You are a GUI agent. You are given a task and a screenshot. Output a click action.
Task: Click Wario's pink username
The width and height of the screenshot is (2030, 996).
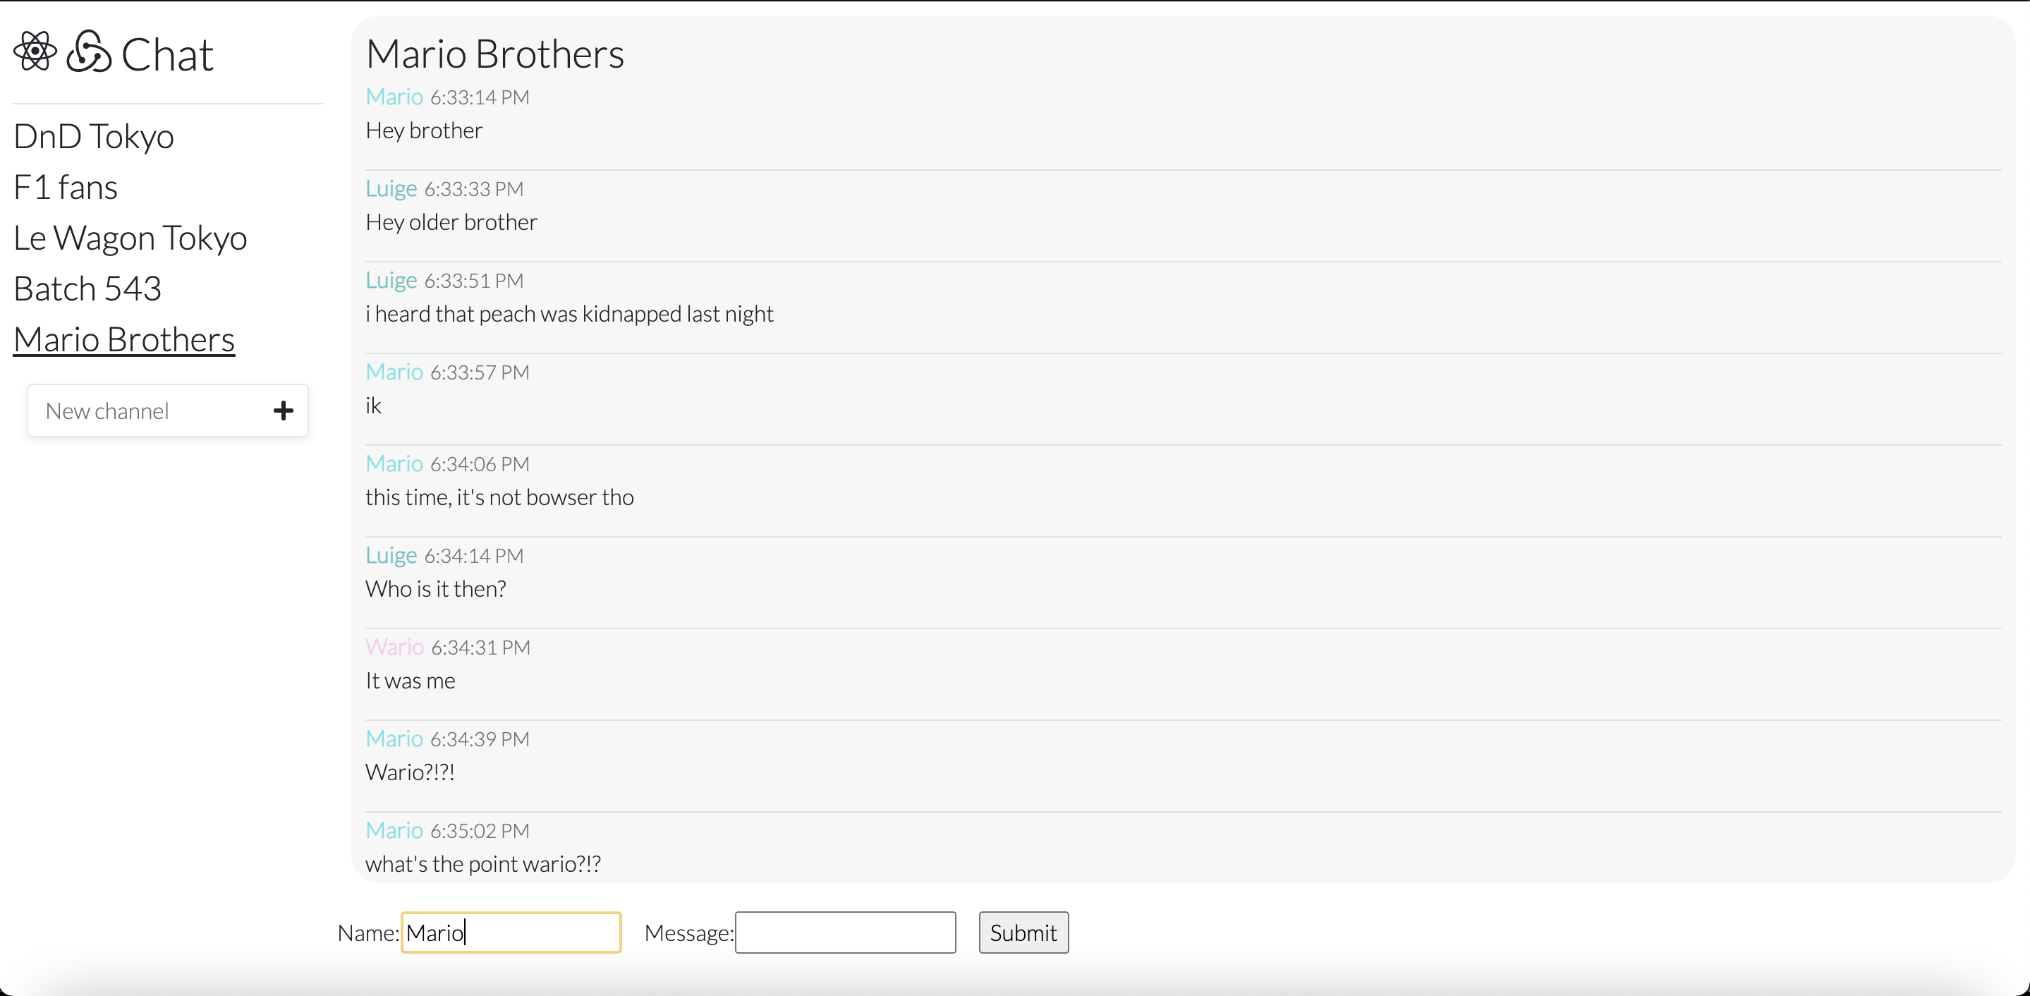point(394,647)
